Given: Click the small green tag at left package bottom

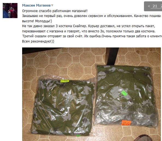Looking at the screenshot, I should [78, 136].
